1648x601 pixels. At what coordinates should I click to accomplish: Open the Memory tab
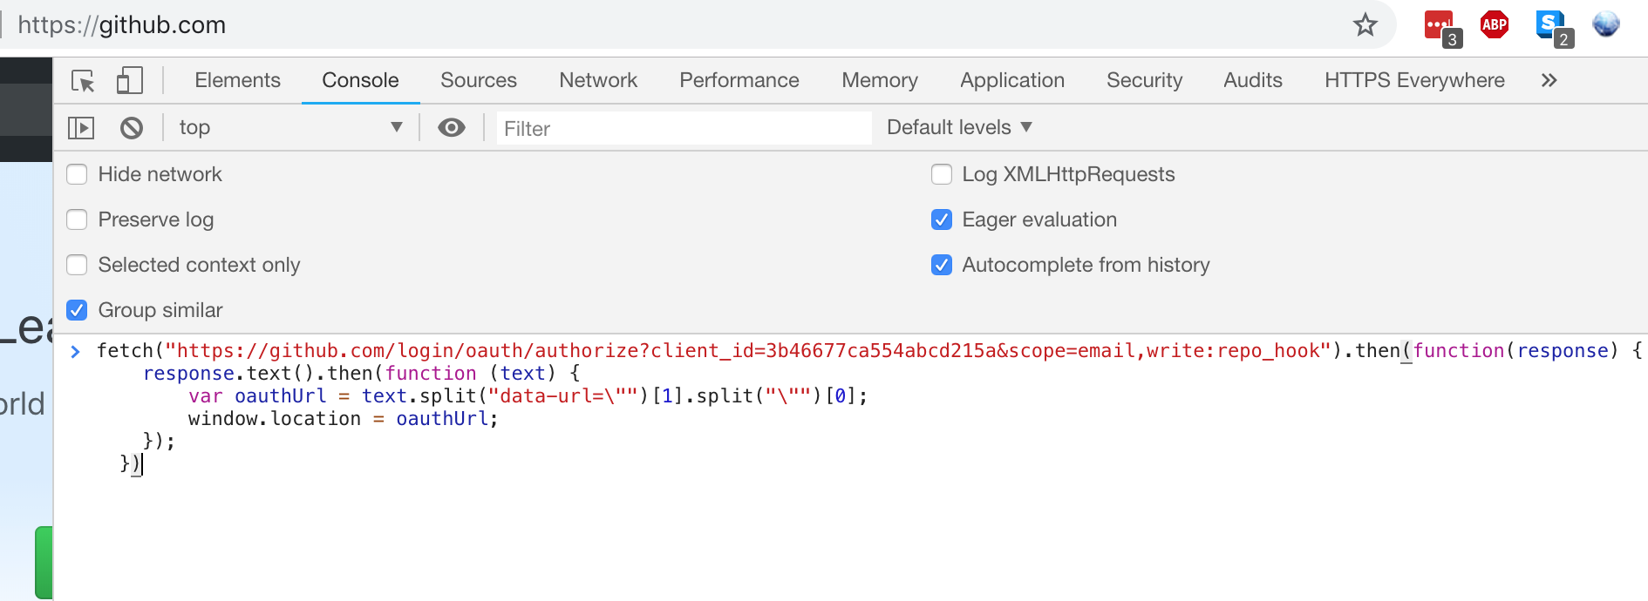pos(880,80)
